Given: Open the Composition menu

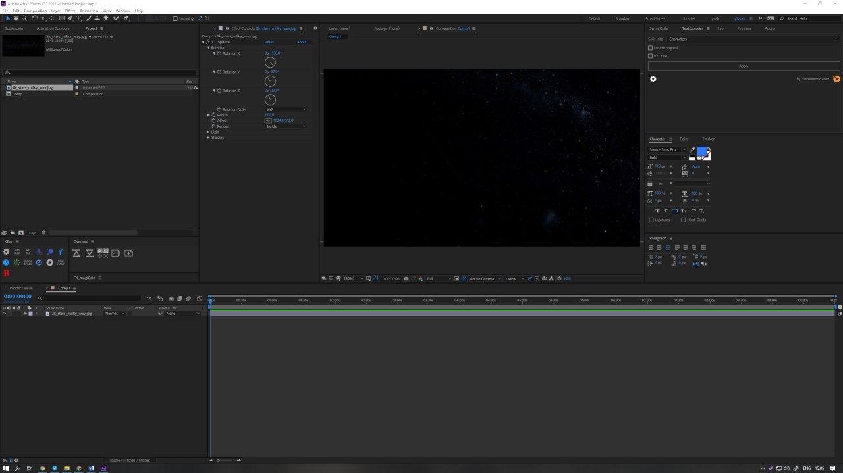Looking at the screenshot, I should (36, 11).
